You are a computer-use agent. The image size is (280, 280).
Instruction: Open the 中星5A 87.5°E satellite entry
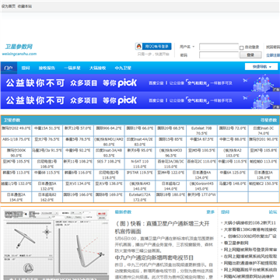pyautogui.click(x=201, y=139)
